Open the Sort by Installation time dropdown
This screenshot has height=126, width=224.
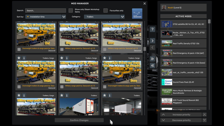(x=43, y=17)
